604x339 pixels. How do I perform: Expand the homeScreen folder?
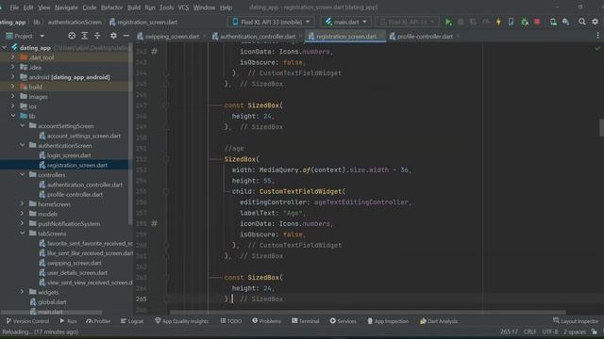coord(23,203)
